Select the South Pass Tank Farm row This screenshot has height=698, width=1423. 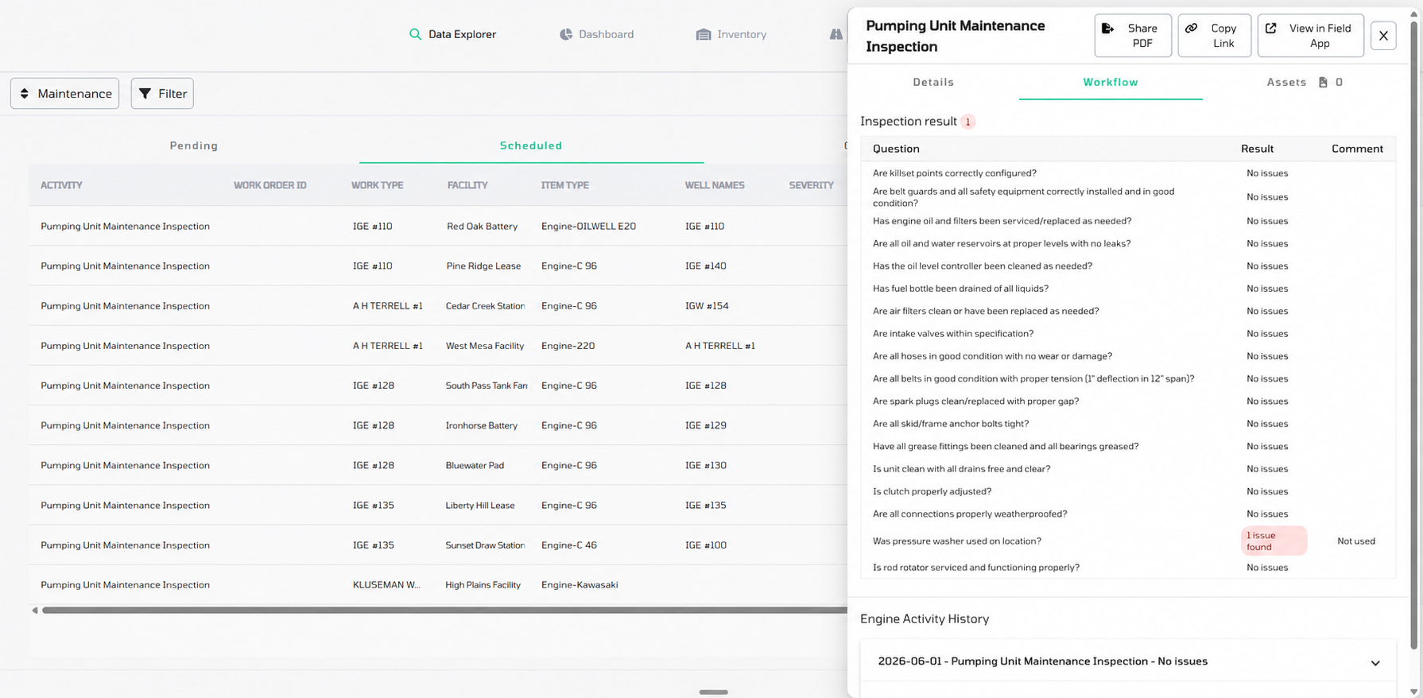click(438, 385)
